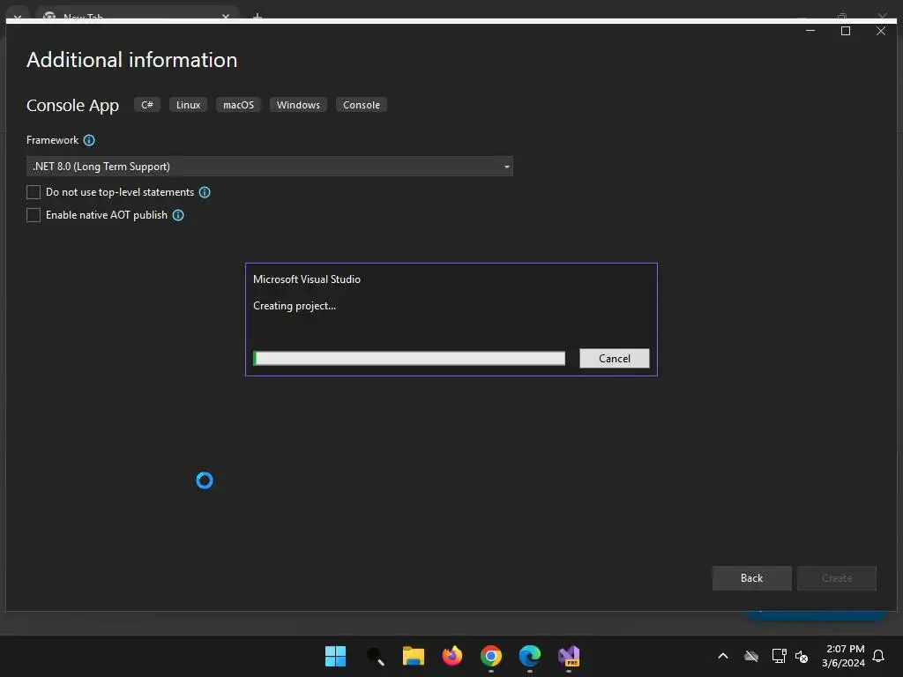Click the Linux tag
Viewport: 903px width, 677px height.
[x=189, y=105]
